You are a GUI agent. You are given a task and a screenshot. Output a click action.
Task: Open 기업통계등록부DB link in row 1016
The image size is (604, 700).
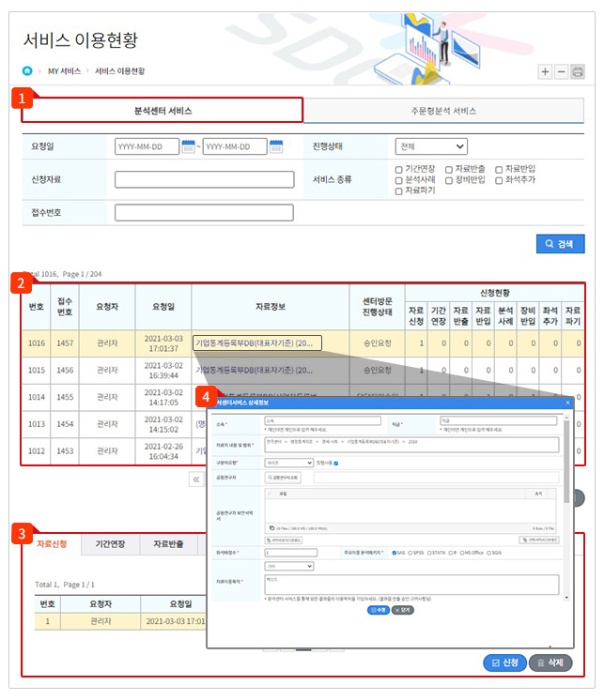point(256,342)
